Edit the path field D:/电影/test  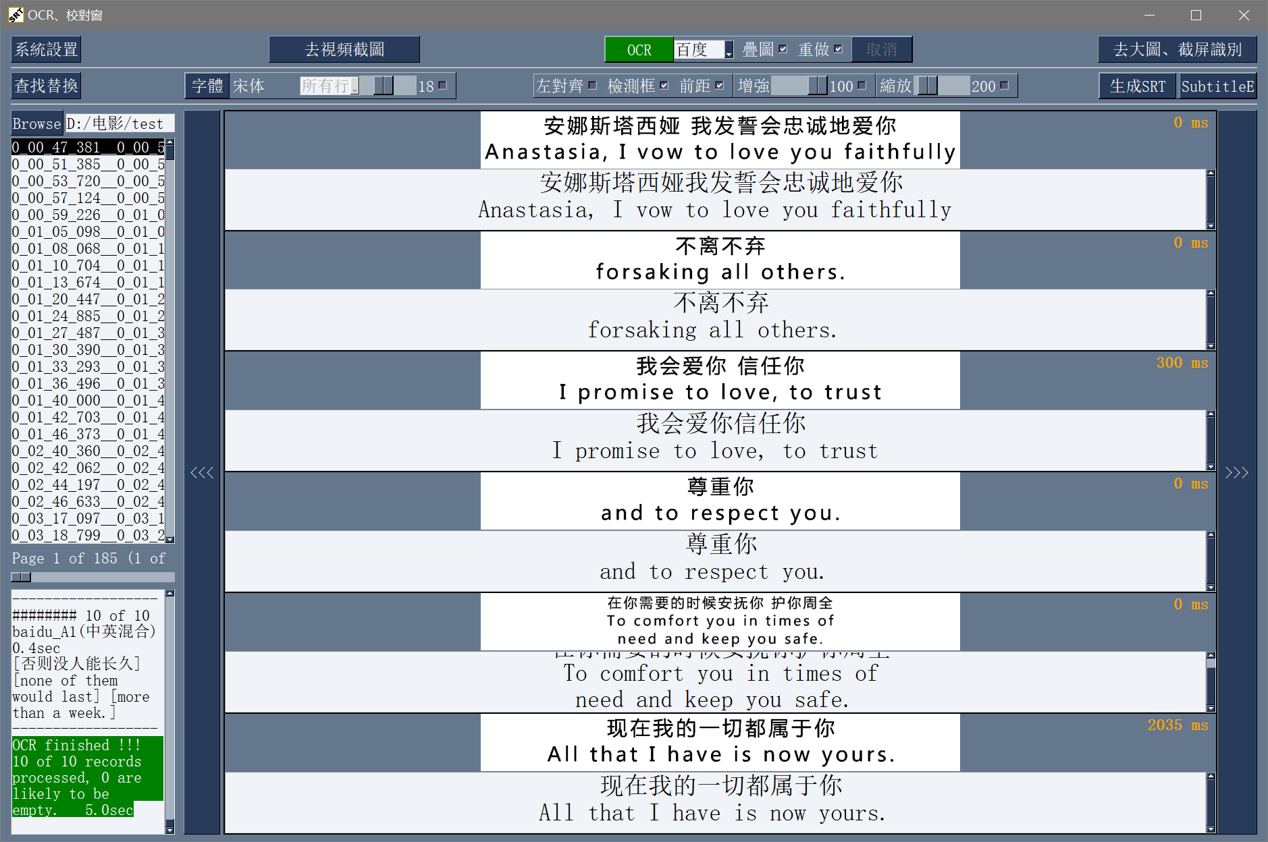coord(120,123)
